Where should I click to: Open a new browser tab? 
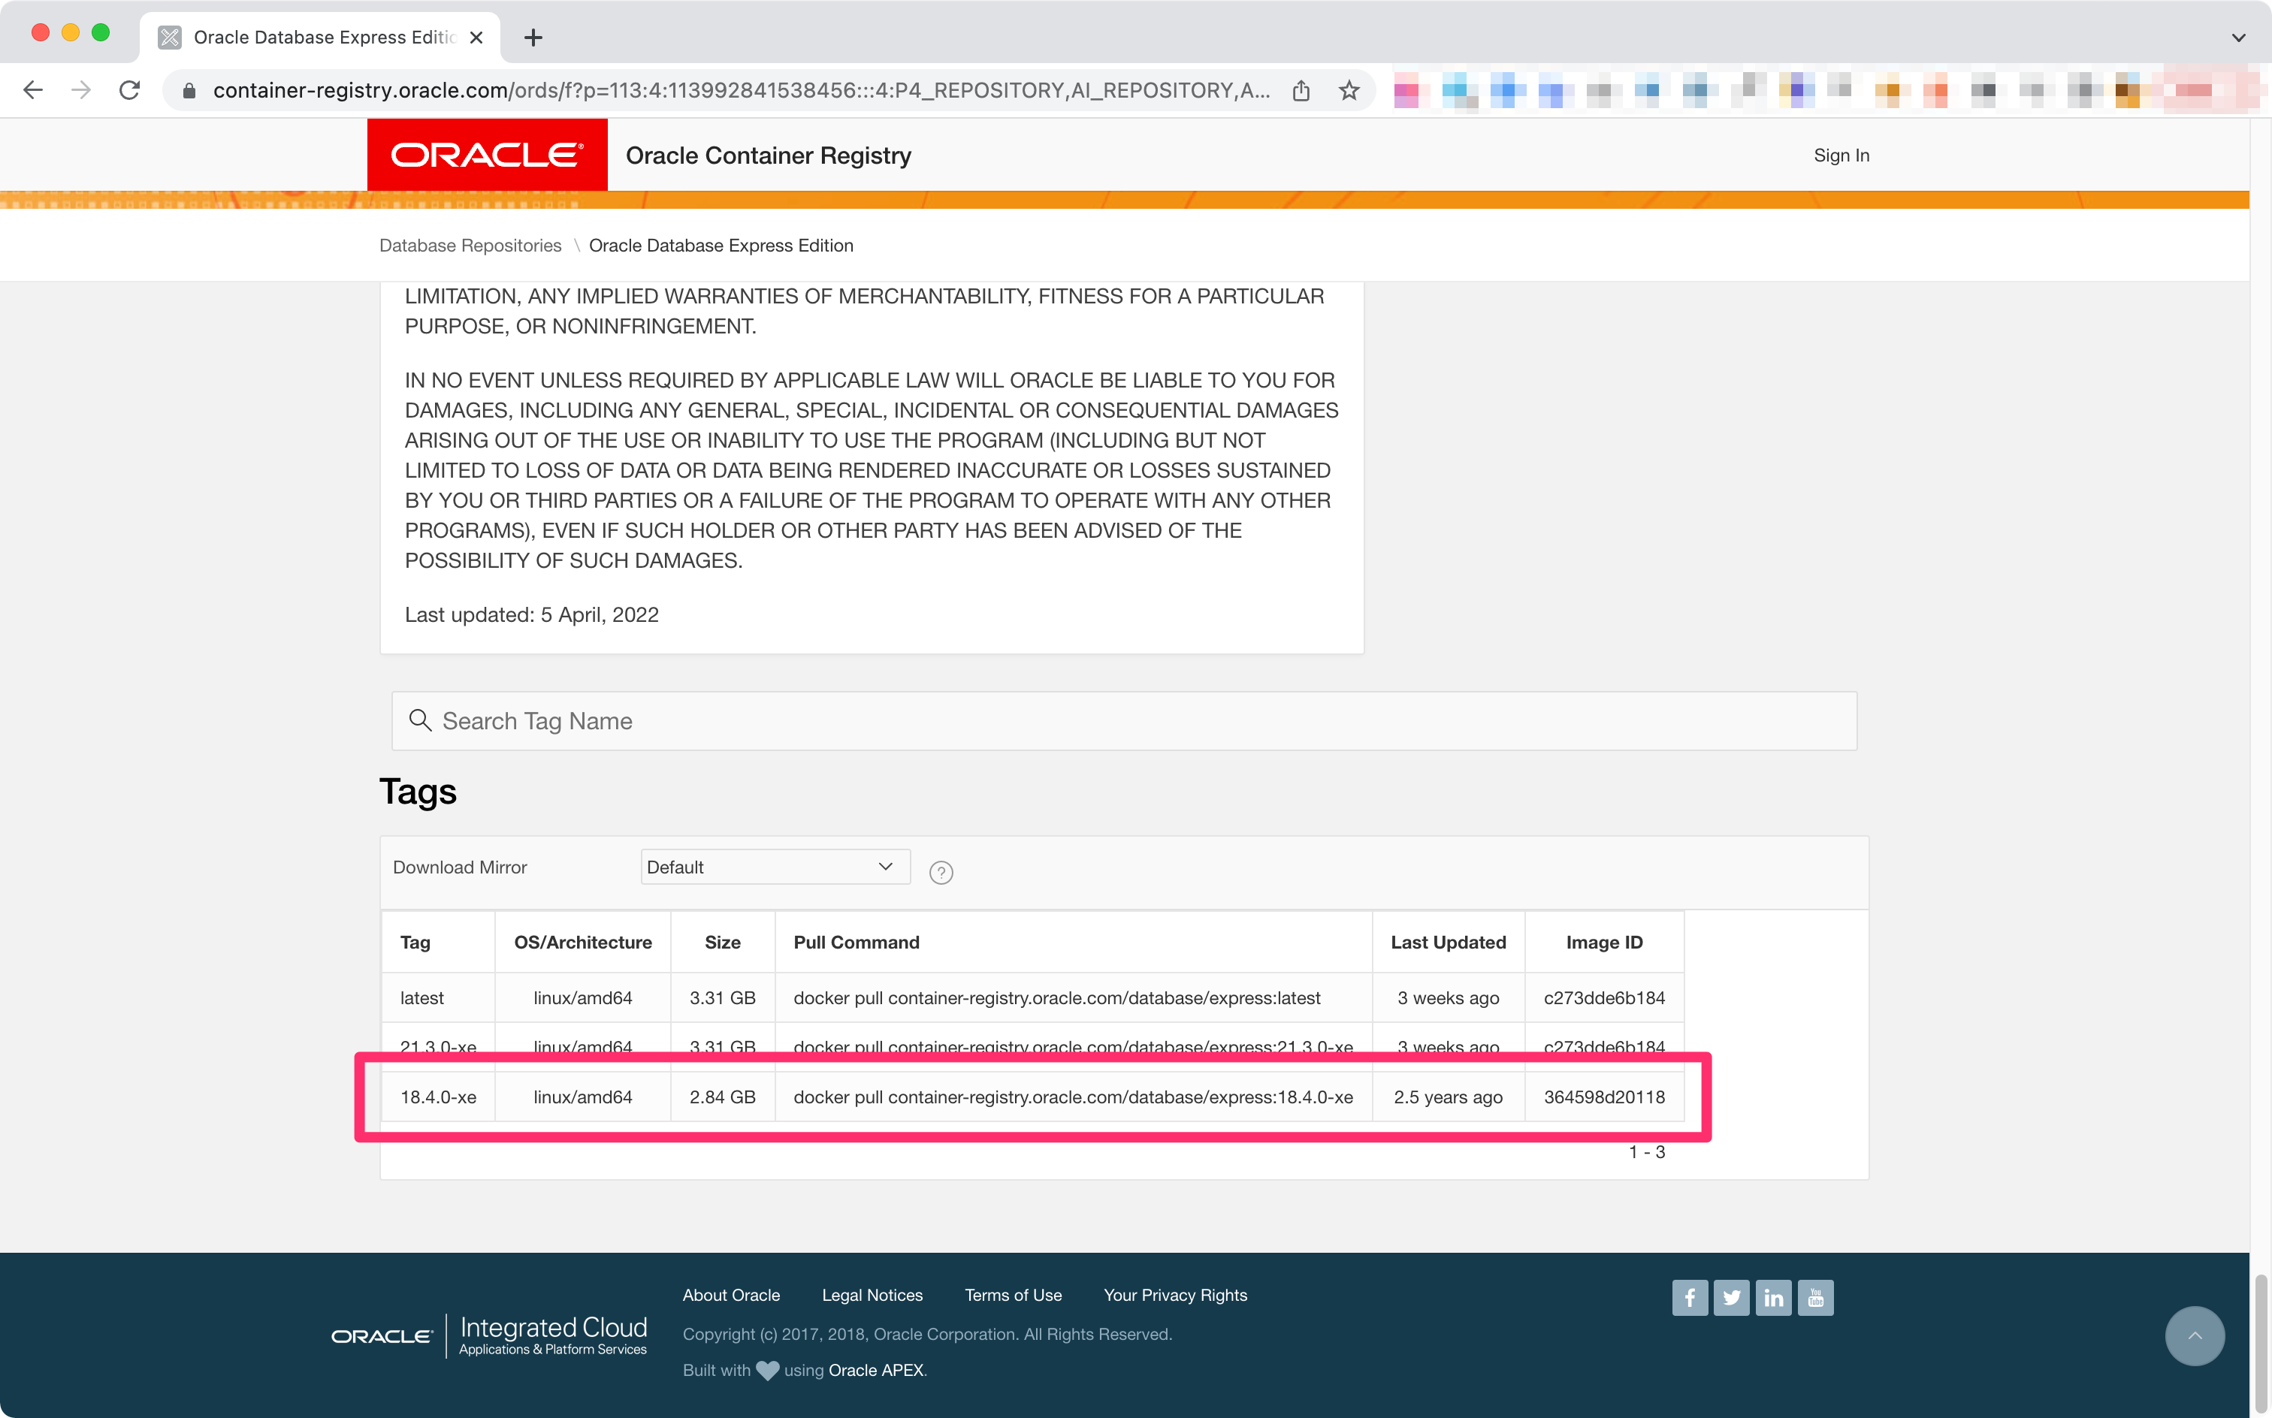tap(533, 38)
